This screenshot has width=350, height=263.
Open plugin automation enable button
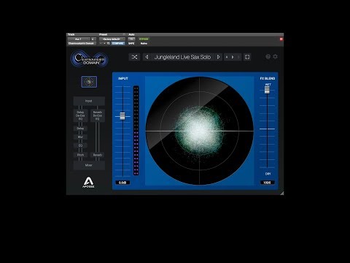pos(131,39)
